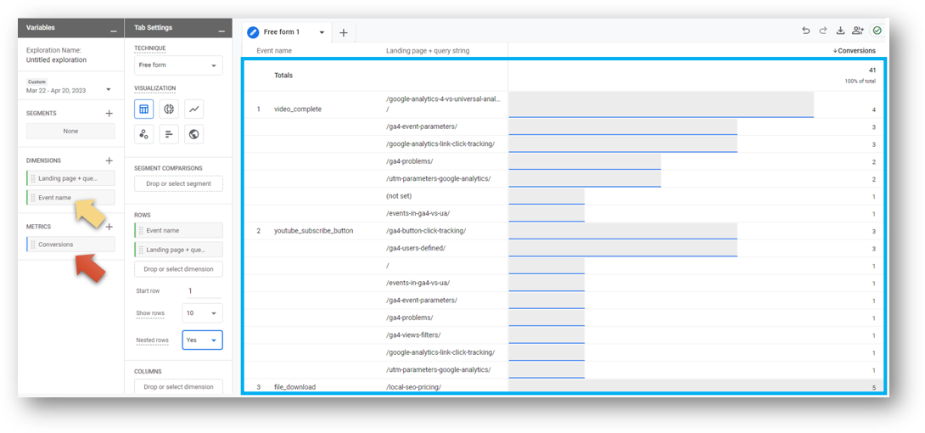Minimize the Tab Settings panel
The height and width of the screenshot is (433, 925).
pos(221,30)
